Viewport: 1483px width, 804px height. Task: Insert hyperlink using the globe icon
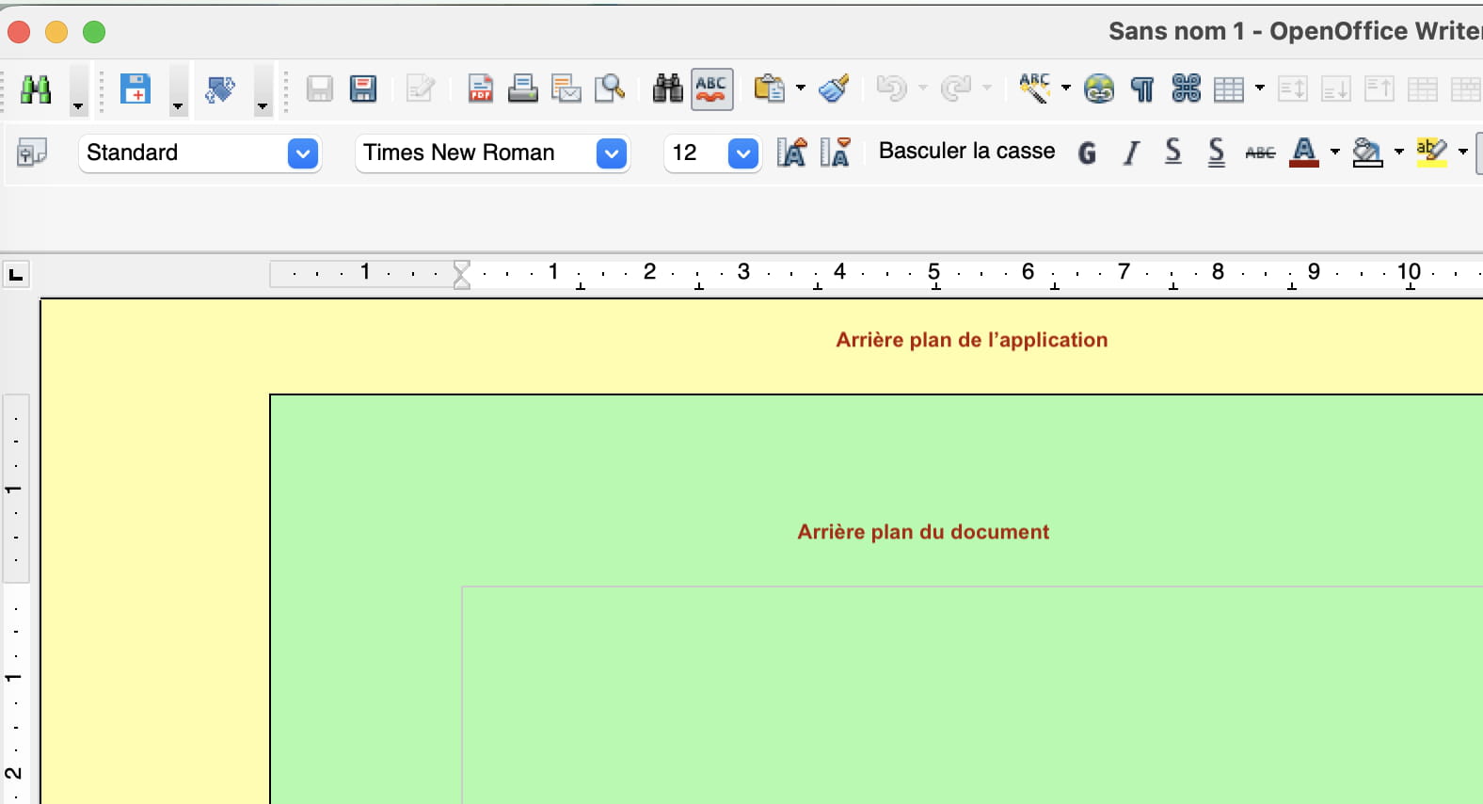[x=1099, y=89]
